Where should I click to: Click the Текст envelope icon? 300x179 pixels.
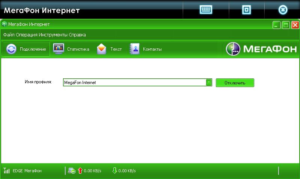point(101,49)
